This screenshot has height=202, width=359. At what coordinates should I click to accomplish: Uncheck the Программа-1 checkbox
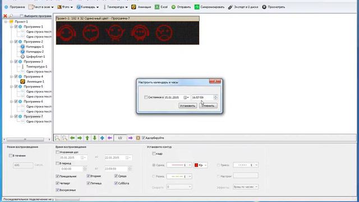coord(16,27)
